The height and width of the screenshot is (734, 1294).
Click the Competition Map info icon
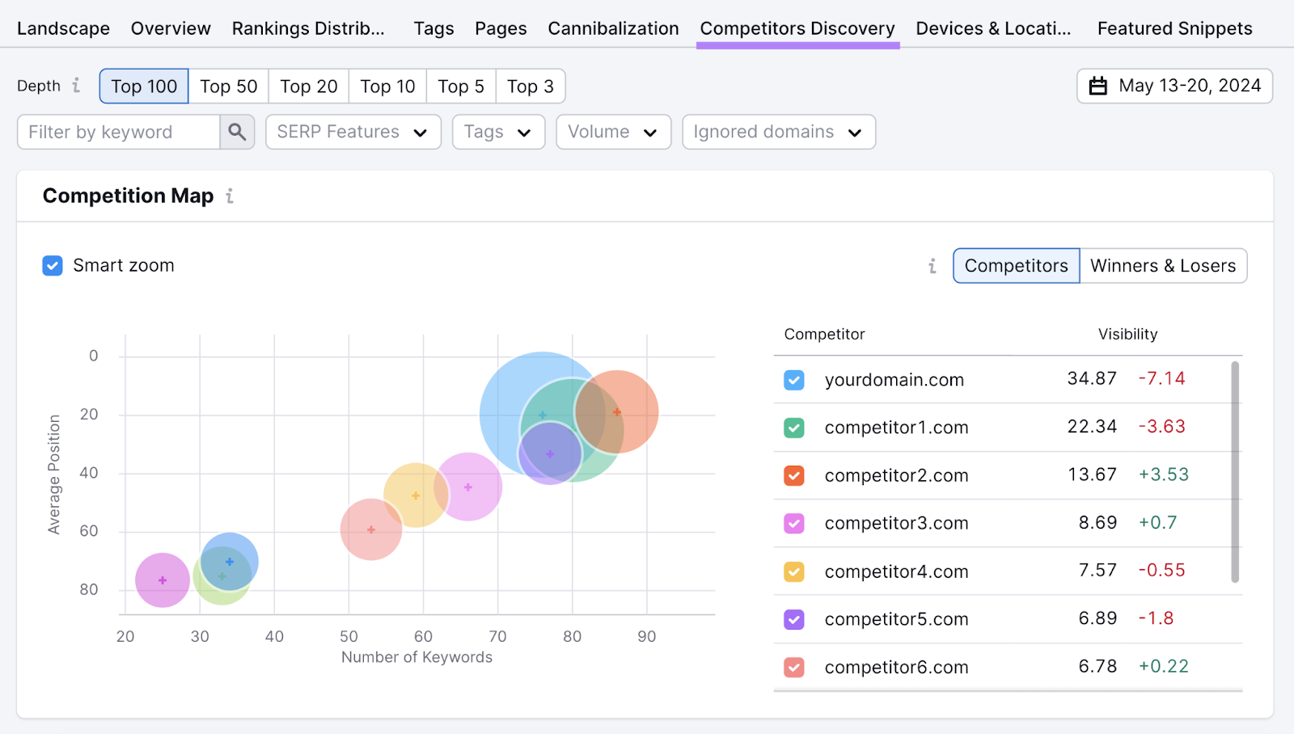pos(230,196)
